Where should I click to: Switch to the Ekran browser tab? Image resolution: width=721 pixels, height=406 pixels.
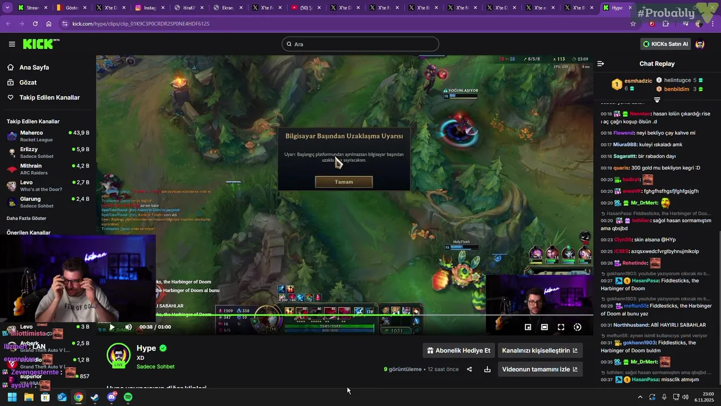pos(228,8)
